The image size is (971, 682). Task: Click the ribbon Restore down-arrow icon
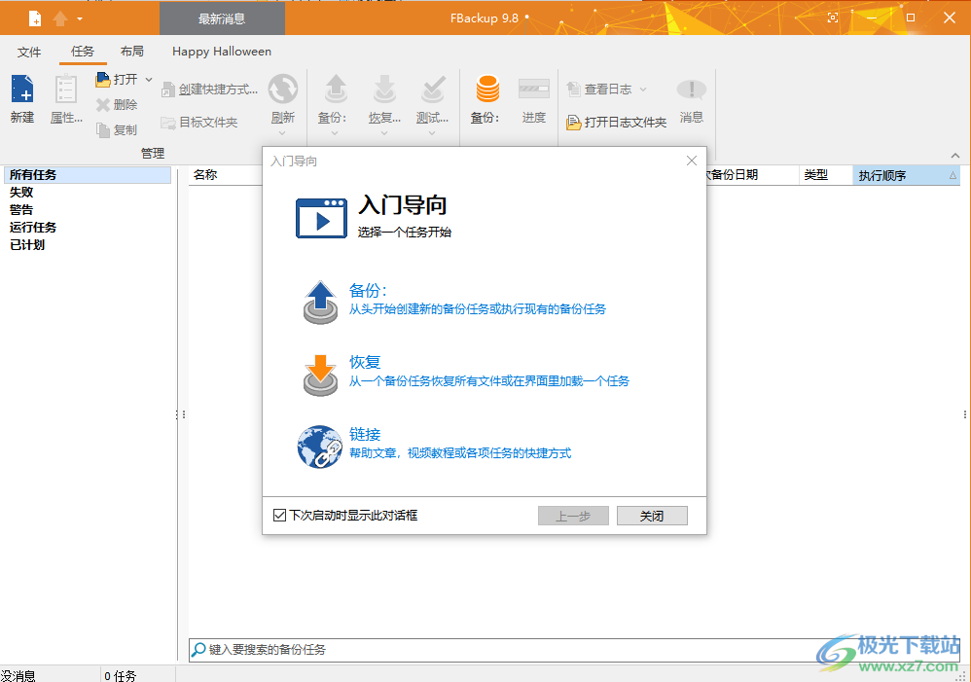point(384,90)
